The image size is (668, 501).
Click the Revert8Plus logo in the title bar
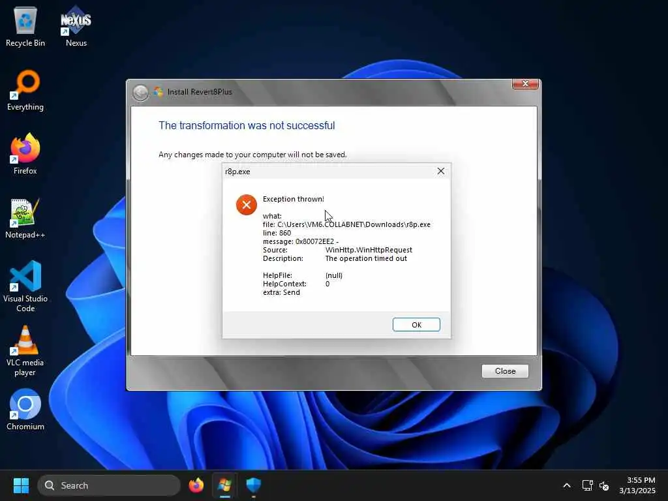pyautogui.click(x=159, y=91)
